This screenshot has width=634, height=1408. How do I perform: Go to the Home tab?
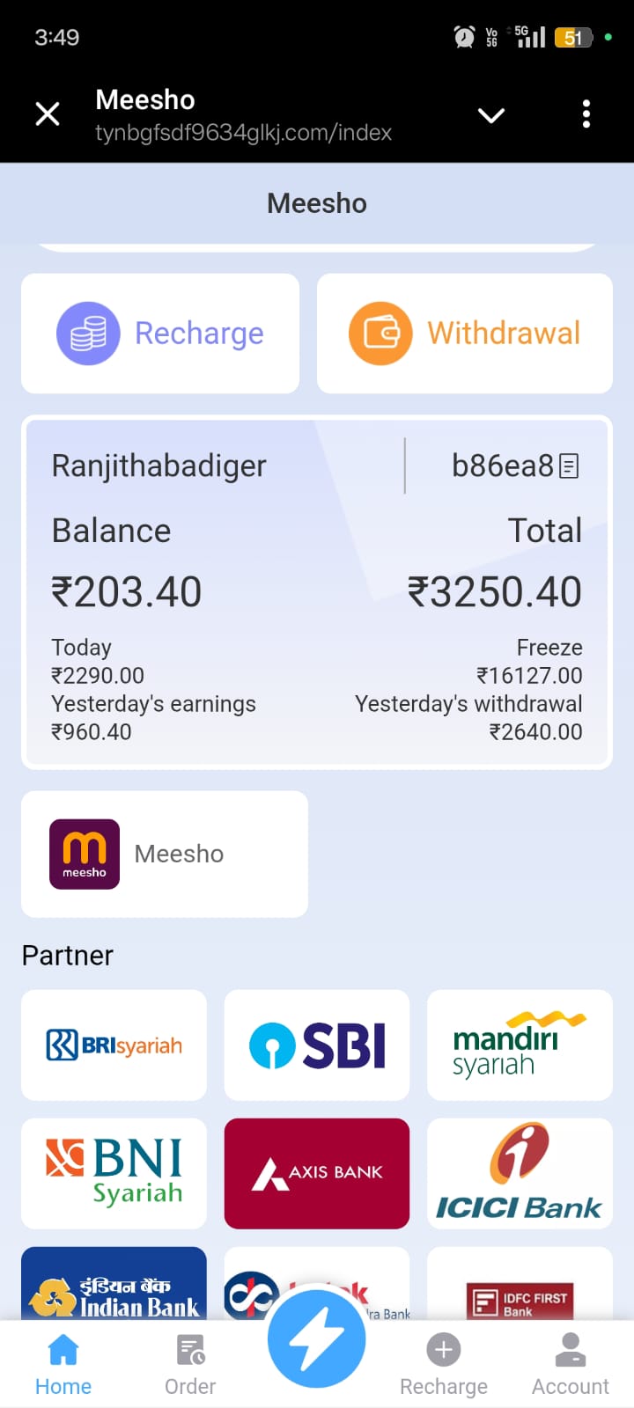[63, 1364]
